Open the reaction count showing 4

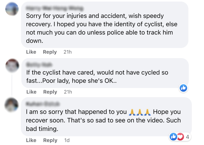click(x=187, y=137)
